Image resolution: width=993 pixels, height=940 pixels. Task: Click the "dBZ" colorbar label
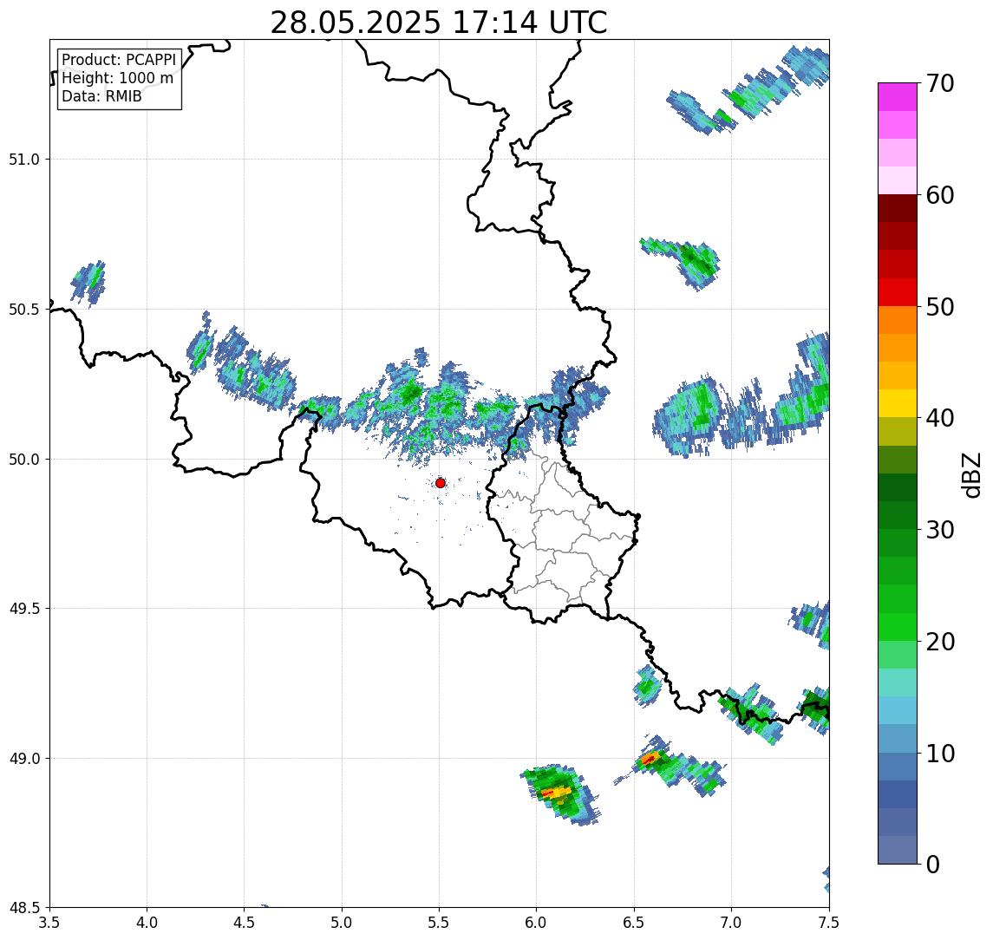pyautogui.click(x=970, y=475)
